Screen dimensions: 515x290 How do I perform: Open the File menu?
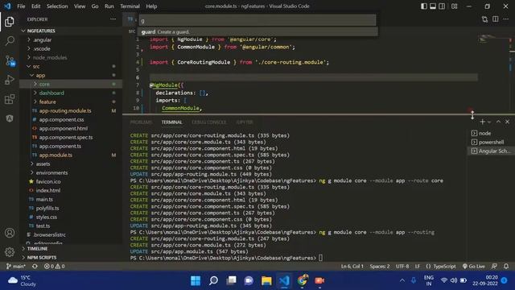click(x=21, y=6)
